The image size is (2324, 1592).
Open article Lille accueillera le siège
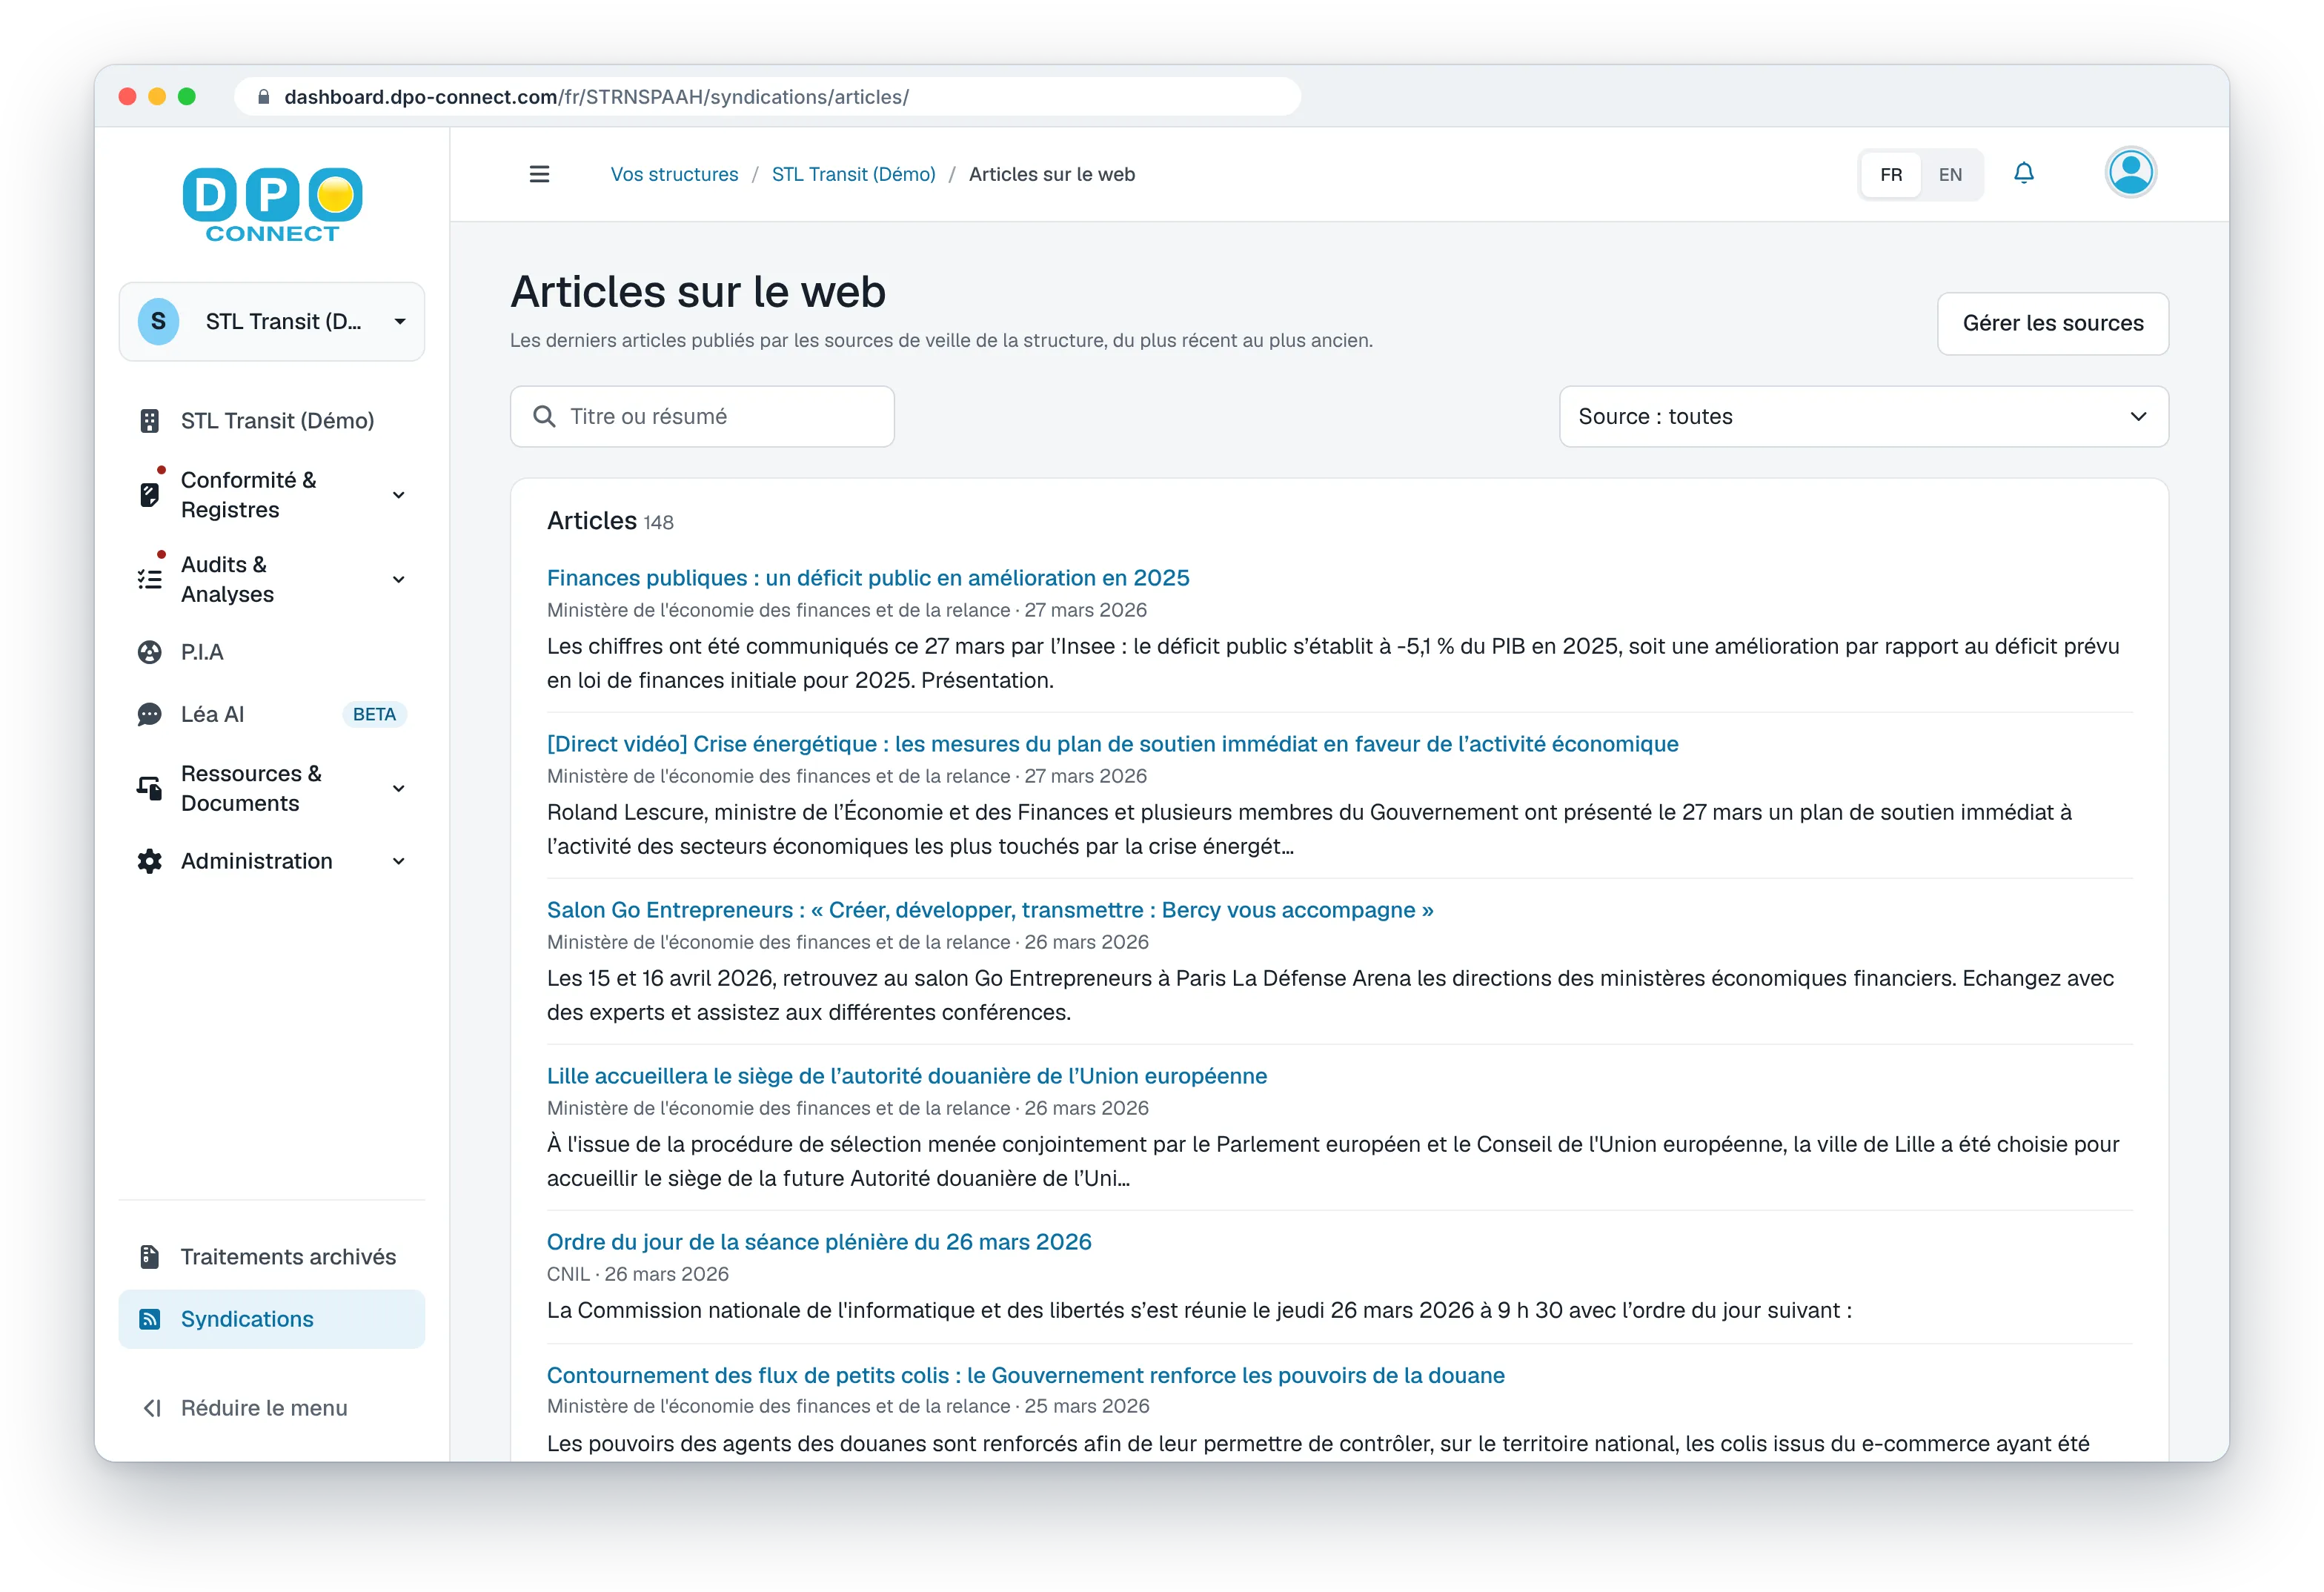[x=906, y=1076]
